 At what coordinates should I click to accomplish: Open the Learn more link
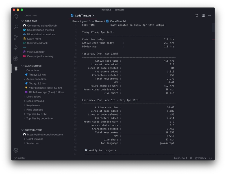point(34,39)
